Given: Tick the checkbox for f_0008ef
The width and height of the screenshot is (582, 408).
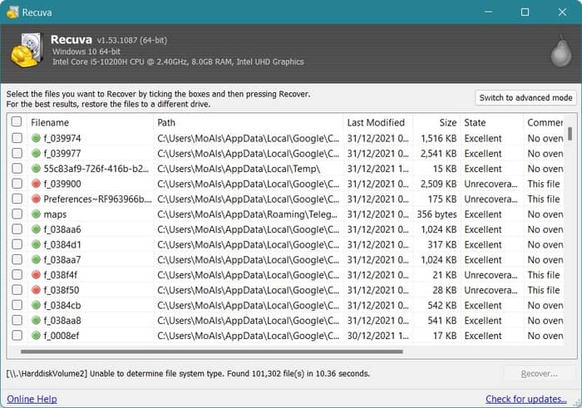Looking at the screenshot, I should (x=17, y=336).
